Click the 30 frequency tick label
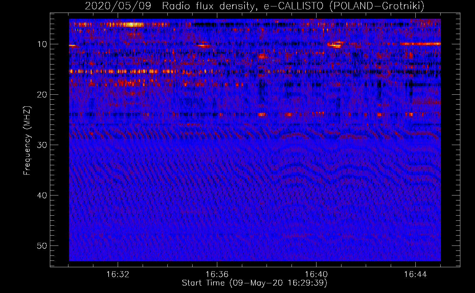Image resolution: width=475 pixels, height=293 pixels. coord(42,145)
